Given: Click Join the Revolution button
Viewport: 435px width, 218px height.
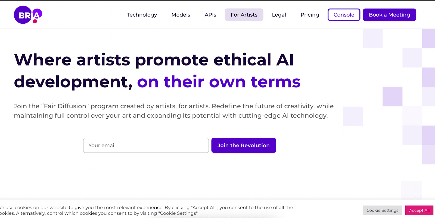Looking at the screenshot, I should coord(243,146).
